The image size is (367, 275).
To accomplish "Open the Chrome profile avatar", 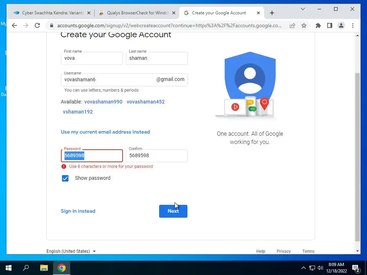I will tap(341, 25).
